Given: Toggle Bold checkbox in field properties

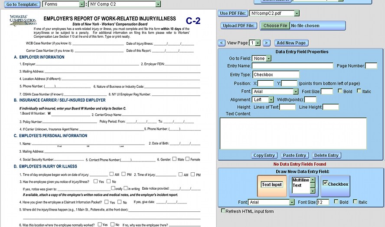Looking at the screenshot, I should tap(340, 91).
